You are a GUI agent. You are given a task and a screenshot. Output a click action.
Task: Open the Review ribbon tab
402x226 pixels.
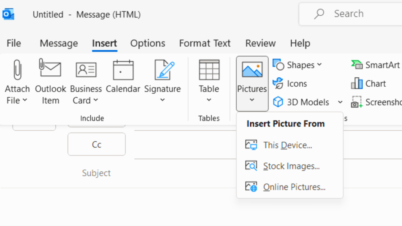click(x=260, y=43)
